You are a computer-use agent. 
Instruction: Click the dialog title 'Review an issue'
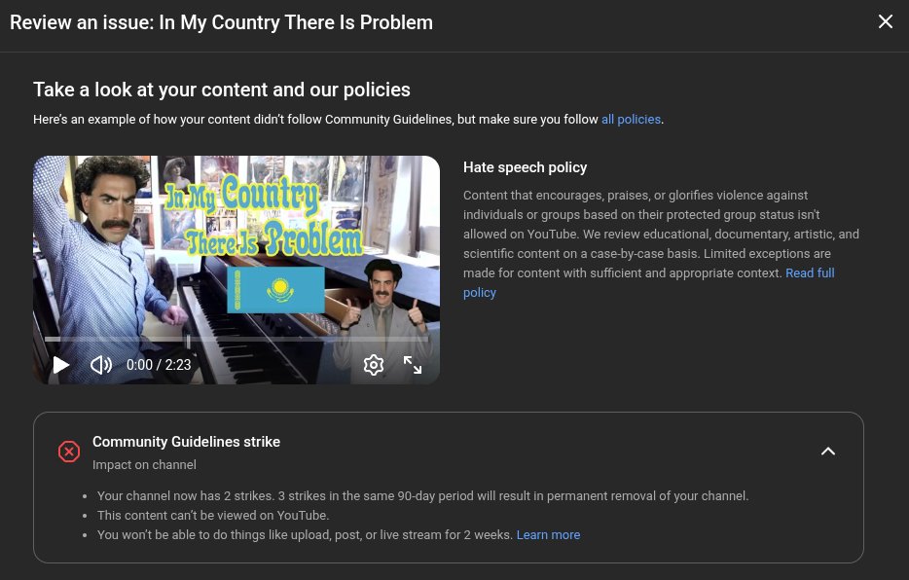[x=221, y=22]
